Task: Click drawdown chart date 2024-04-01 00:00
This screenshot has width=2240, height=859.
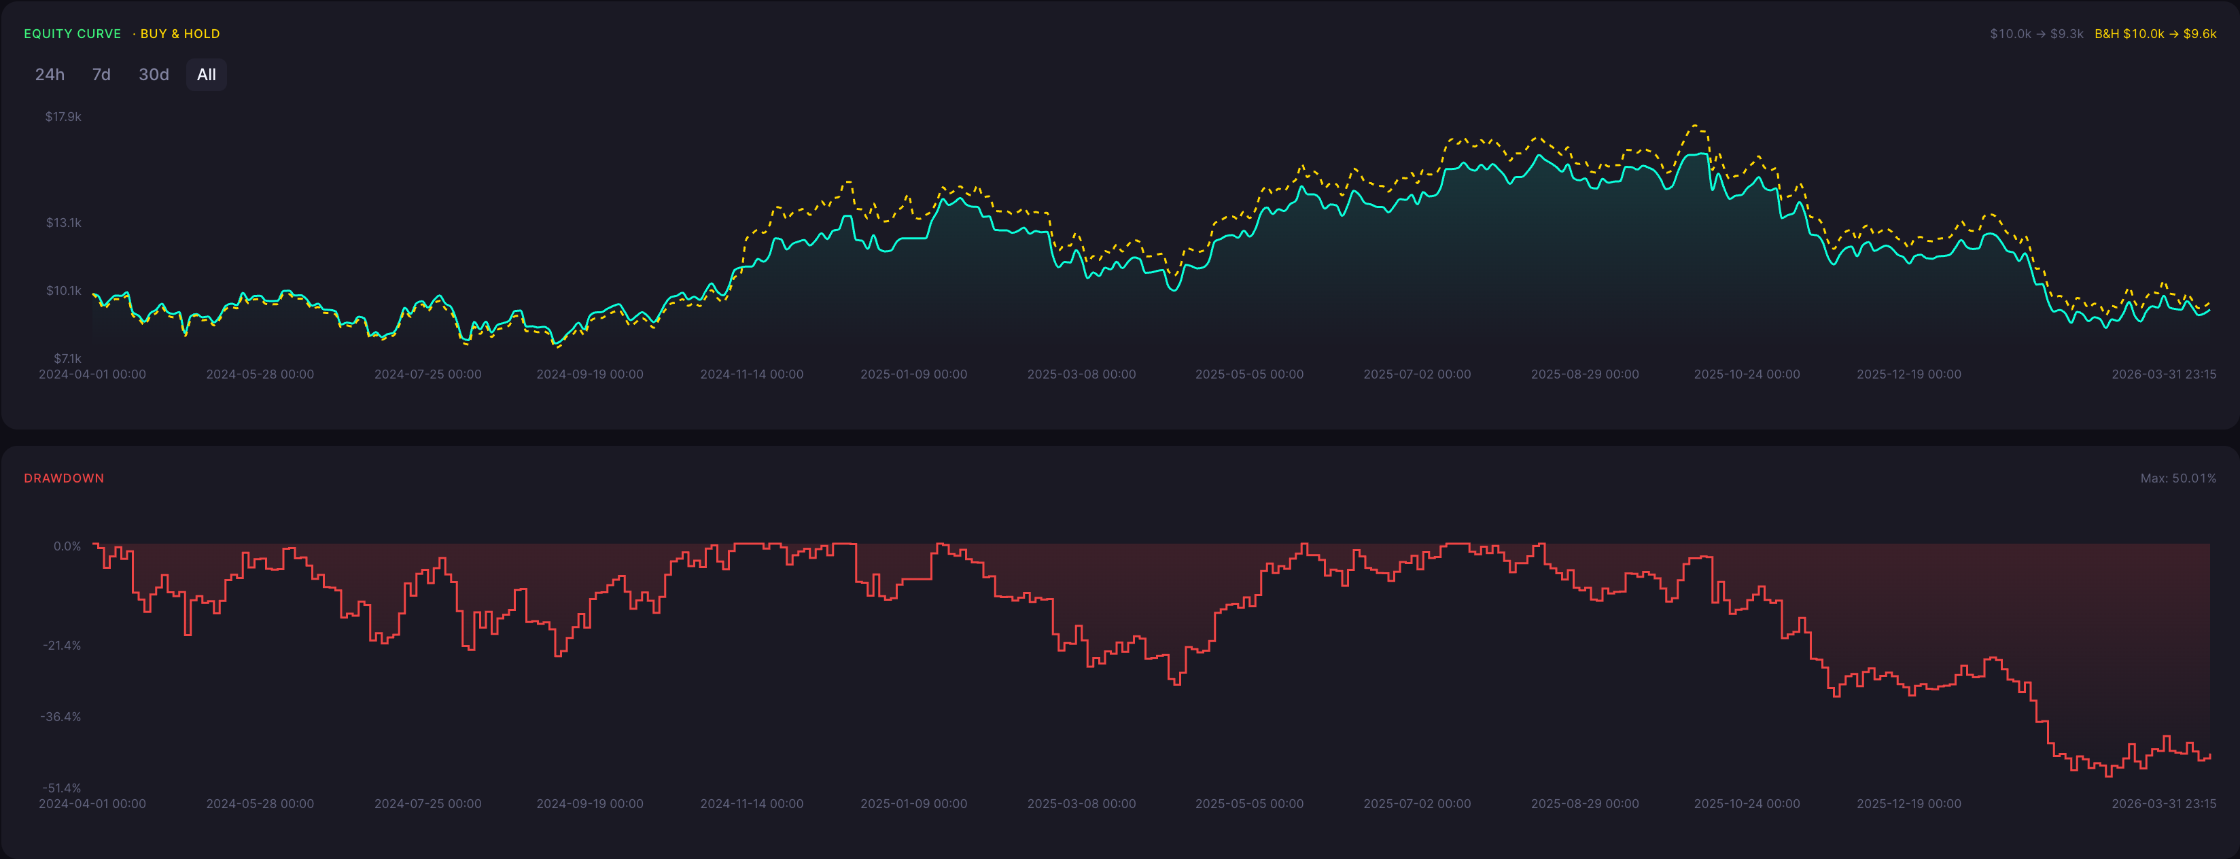Action: pyautogui.click(x=92, y=804)
